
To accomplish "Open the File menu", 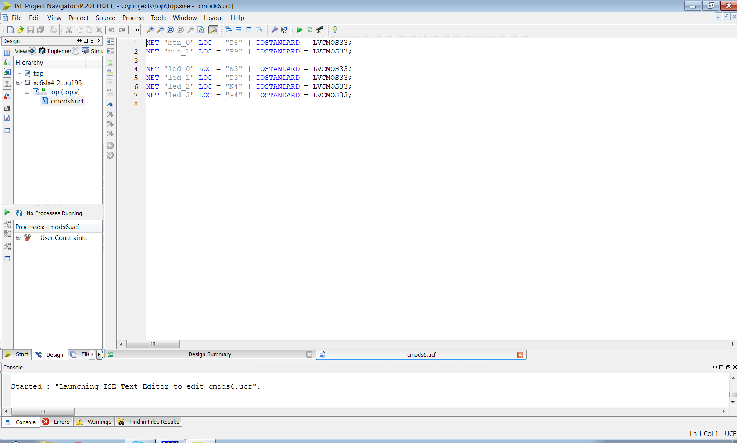I will (x=17, y=18).
